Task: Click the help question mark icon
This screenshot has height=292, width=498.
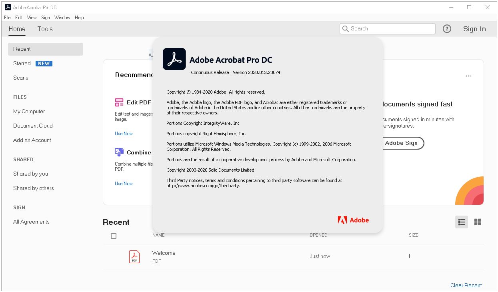Action: pyautogui.click(x=447, y=29)
